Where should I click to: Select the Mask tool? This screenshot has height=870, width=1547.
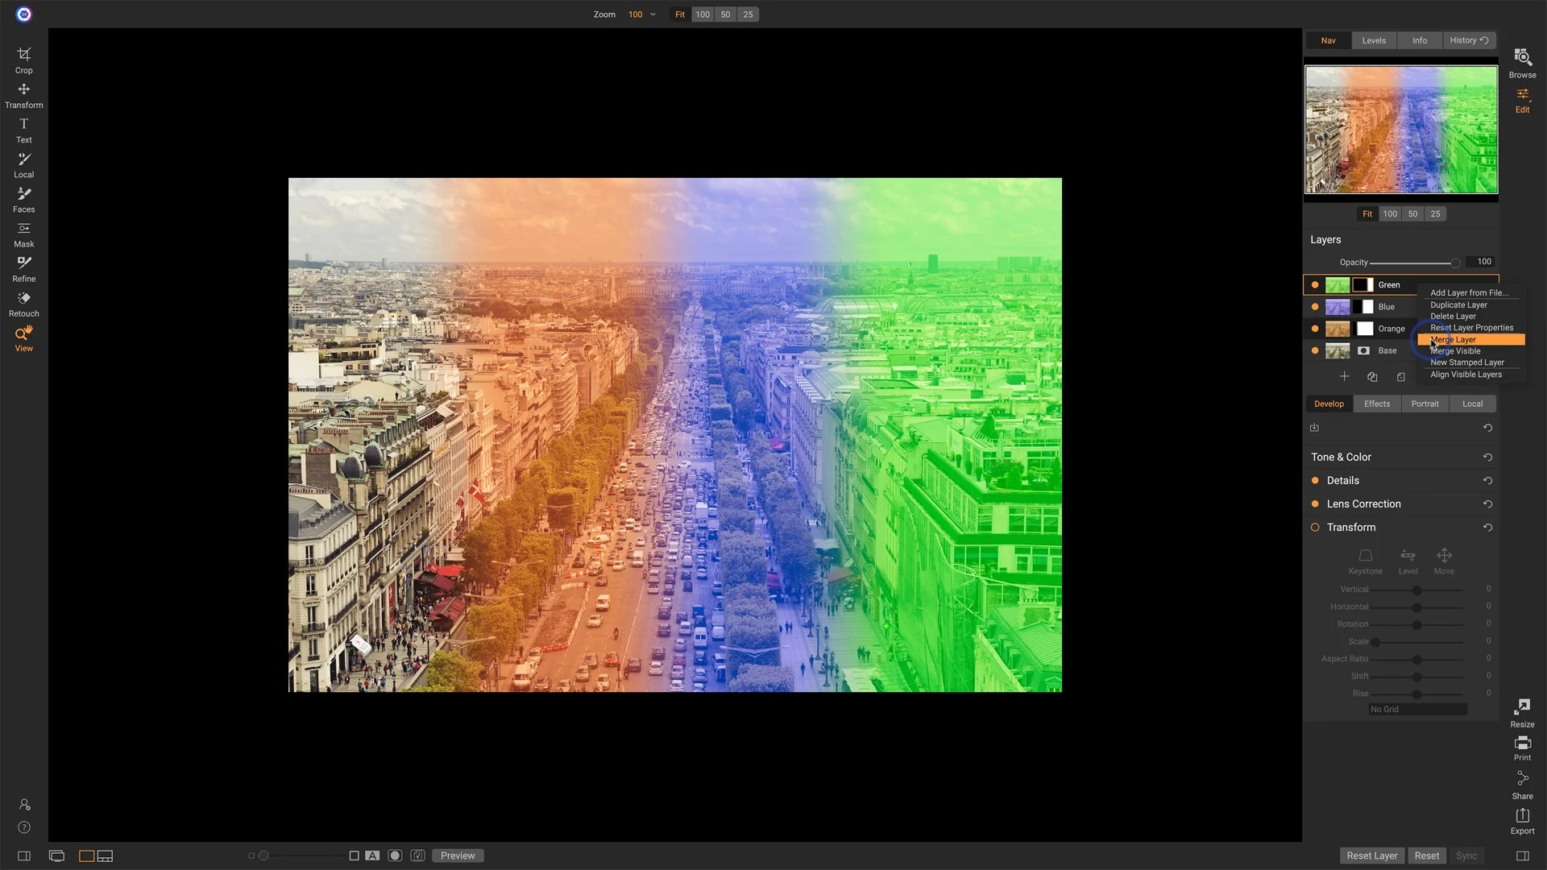[24, 234]
